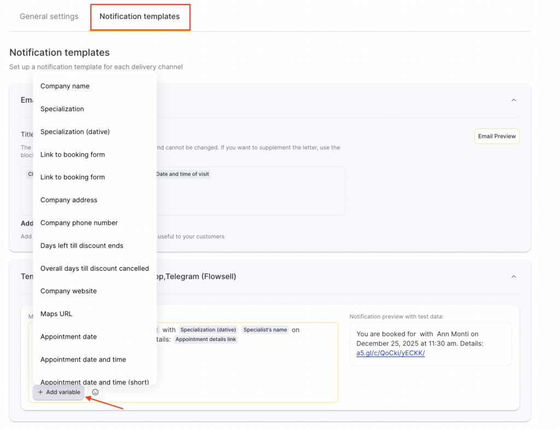Collapse the Email template section chevron
The height and width of the screenshot is (430, 560).
pyautogui.click(x=514, y=100)
